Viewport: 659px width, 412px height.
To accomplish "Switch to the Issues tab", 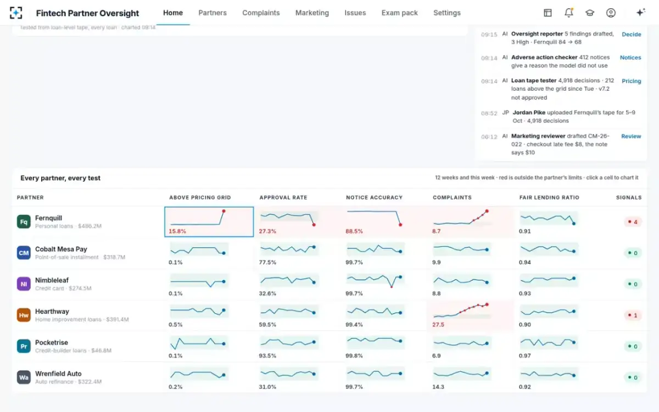I will [355, 13].
